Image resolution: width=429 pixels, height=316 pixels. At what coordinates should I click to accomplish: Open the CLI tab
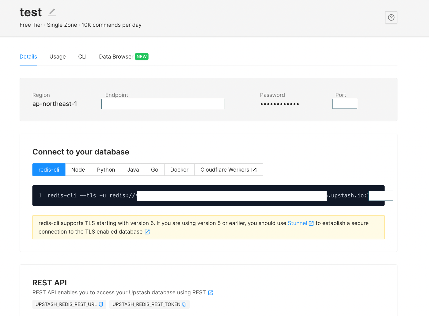82,57
